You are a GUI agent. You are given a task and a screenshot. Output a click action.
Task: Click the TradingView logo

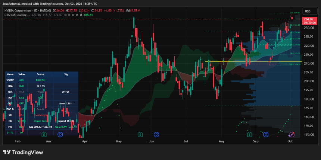tap(23, 152)
